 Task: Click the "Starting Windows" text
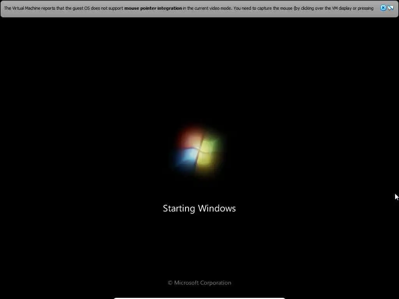(x=199, y=208)
